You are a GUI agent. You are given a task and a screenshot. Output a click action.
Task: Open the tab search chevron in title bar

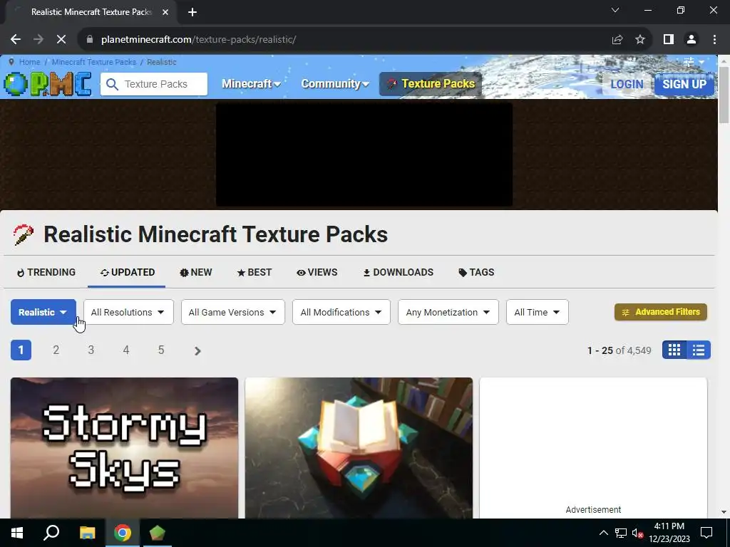tap(615, 10)
